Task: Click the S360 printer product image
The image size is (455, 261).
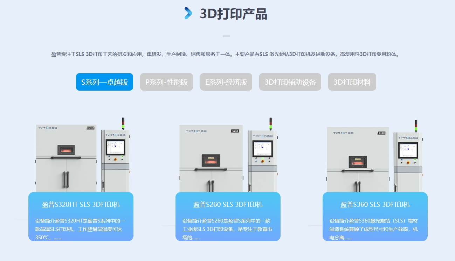Action: coord(375,157)
